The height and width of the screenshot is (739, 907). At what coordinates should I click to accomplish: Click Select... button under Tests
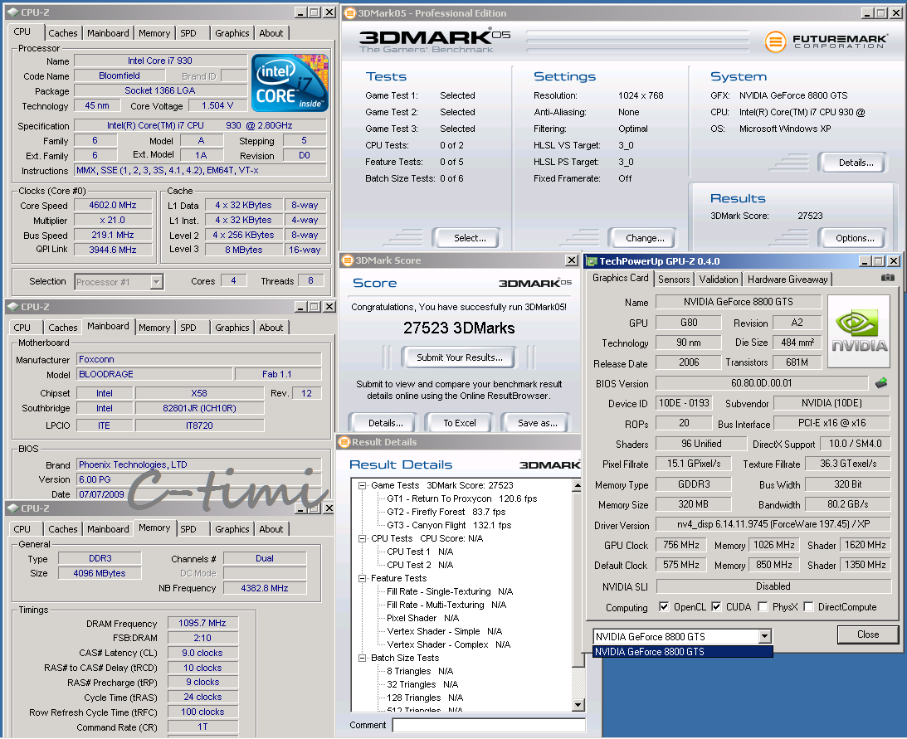pyautogui.click(x=470, y=238)
